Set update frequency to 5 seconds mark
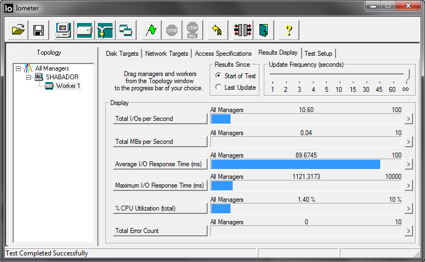The image size is (425, 262). pos(326,90)
